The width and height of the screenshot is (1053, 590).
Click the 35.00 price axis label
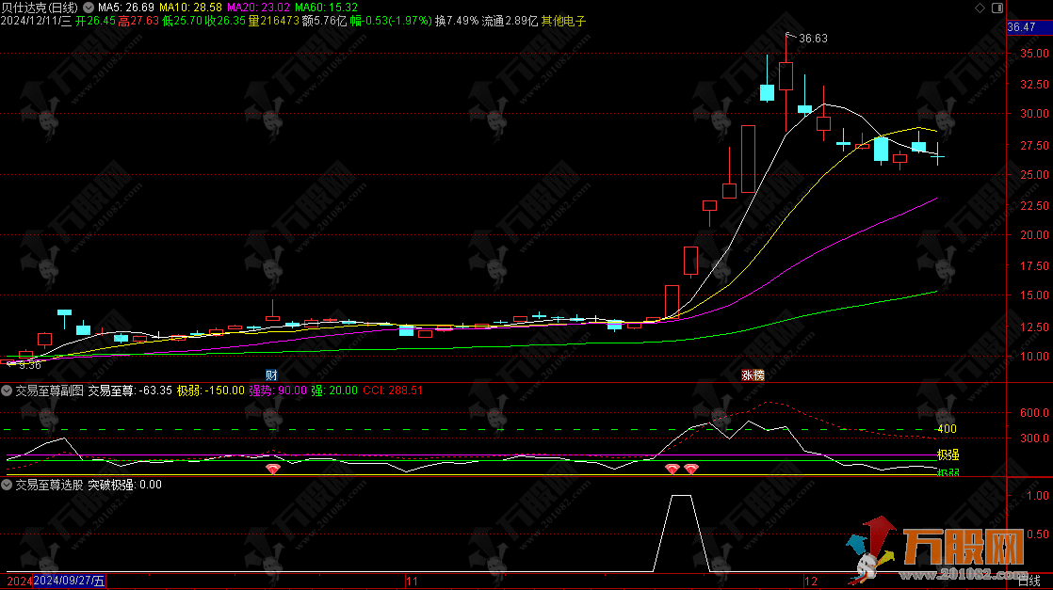[1034, 53]
